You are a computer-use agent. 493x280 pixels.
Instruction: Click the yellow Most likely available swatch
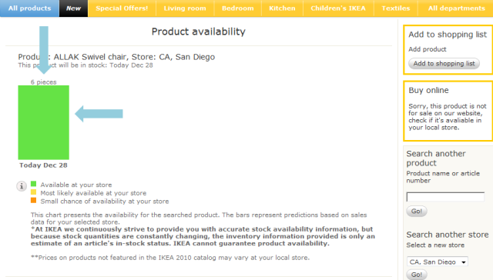33,192
